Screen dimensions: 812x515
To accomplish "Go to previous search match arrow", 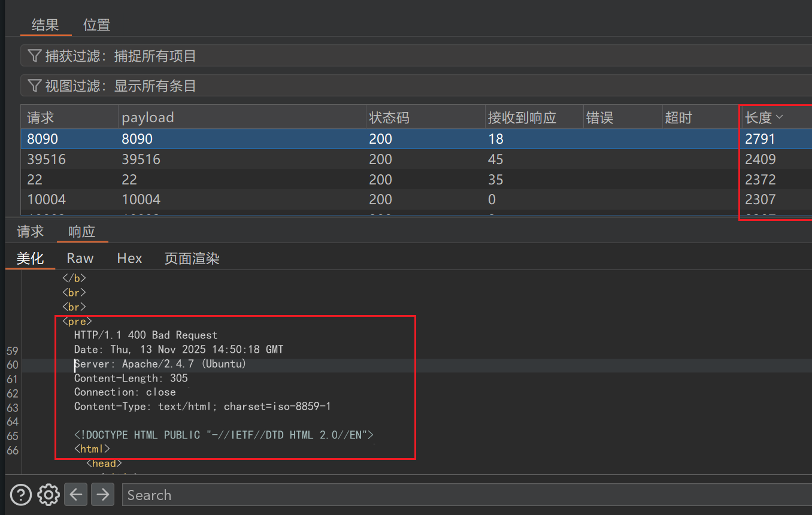I will point(75,495).
